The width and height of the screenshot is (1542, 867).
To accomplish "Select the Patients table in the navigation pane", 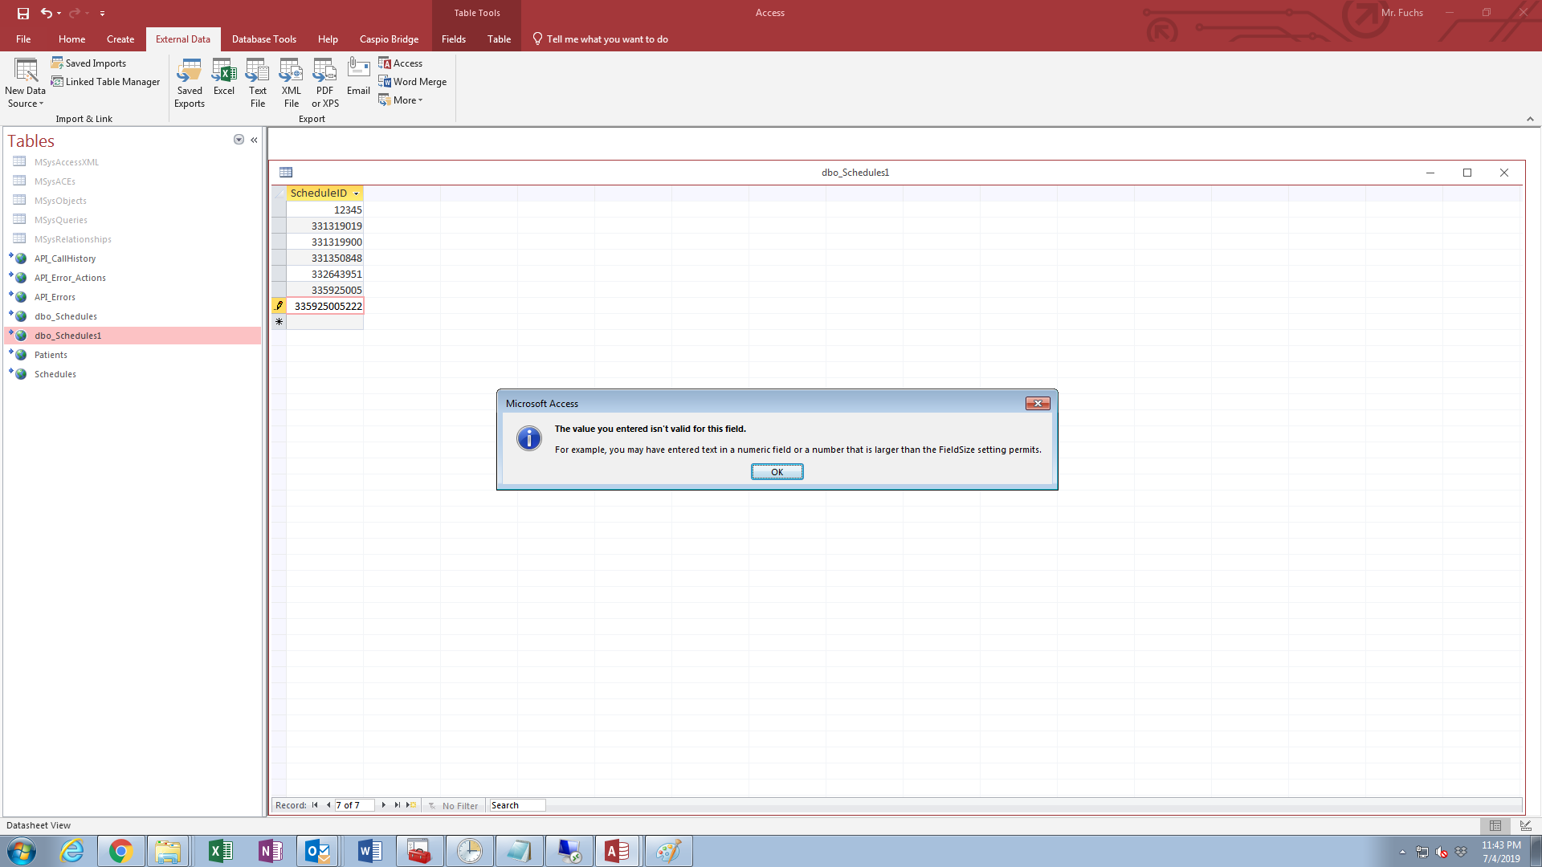I will pos(51,355).
